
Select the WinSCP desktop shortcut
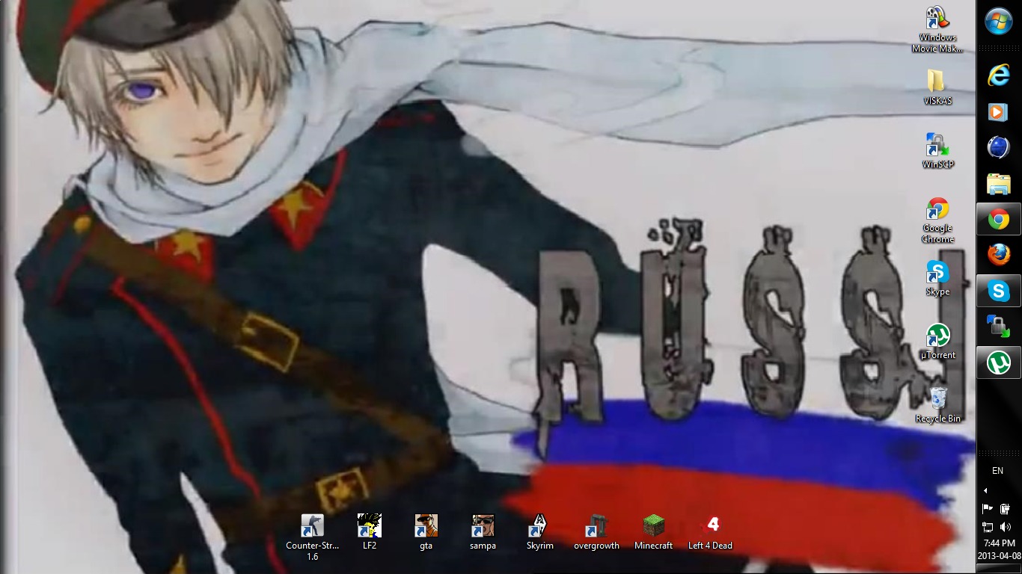[x=937, y=152]
